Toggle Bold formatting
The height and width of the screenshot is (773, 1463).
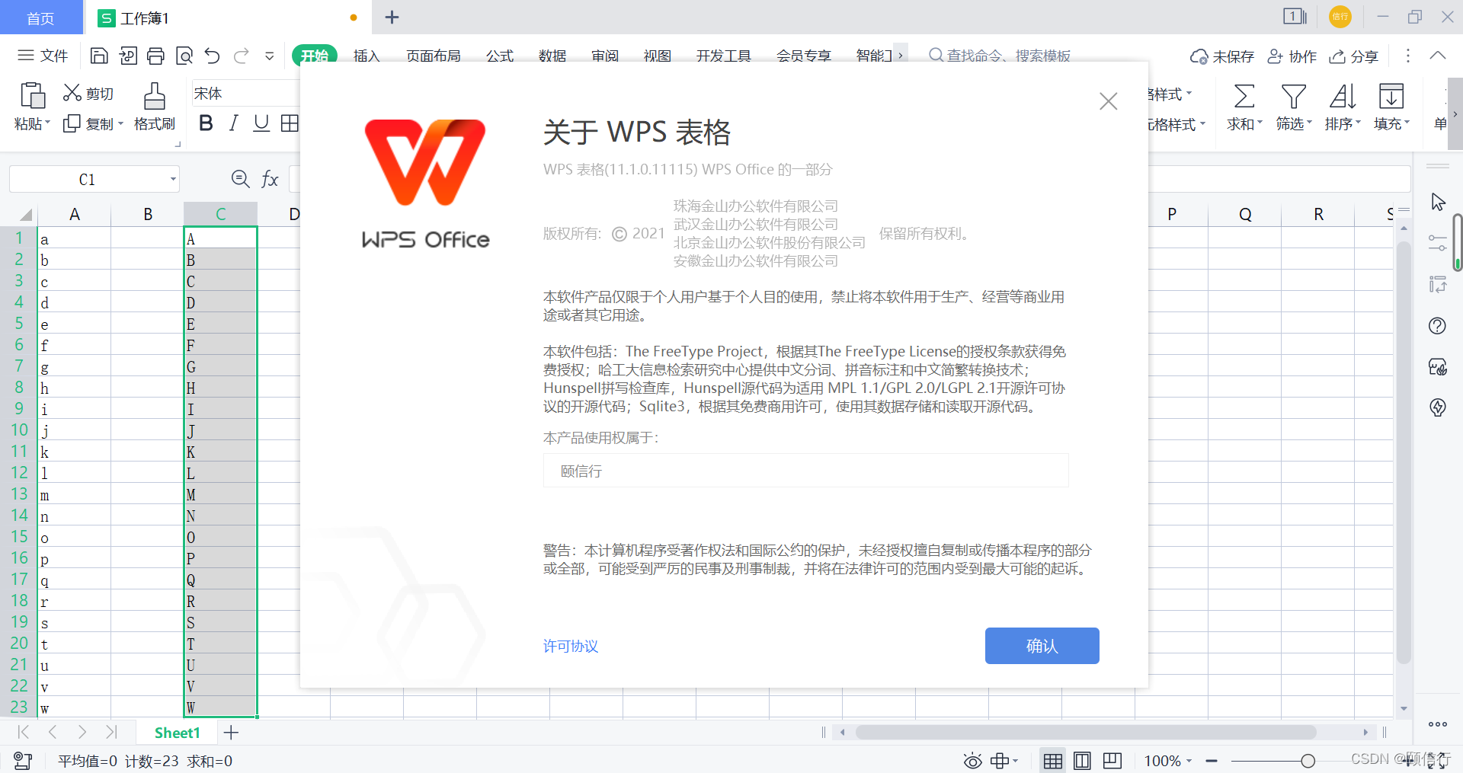[206, 123]
